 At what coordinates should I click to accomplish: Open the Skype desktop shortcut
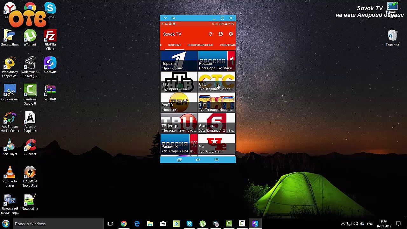[x=50, y=10]
